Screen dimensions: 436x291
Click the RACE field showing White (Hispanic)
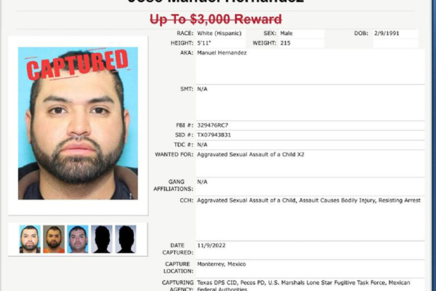[x=221, y=33]
